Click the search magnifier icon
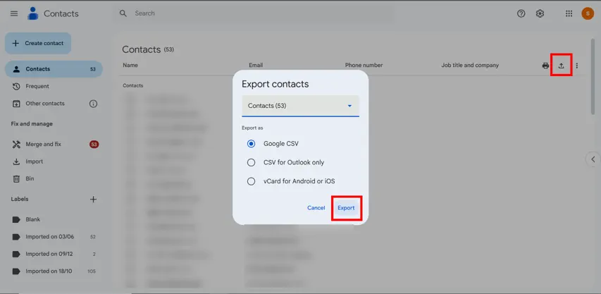 tap(123, 13)
